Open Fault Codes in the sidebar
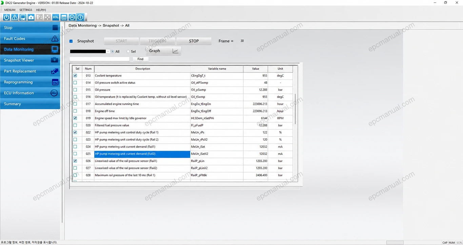 (x=30, y=39)
